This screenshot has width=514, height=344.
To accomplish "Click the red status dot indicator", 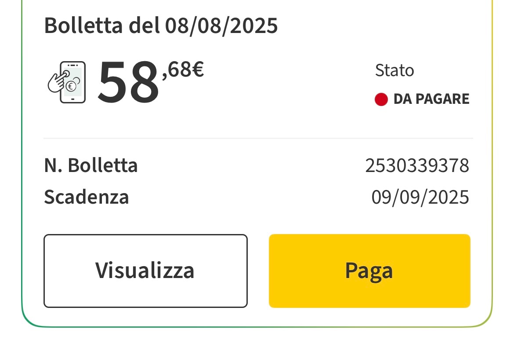I will click(381, 99).
